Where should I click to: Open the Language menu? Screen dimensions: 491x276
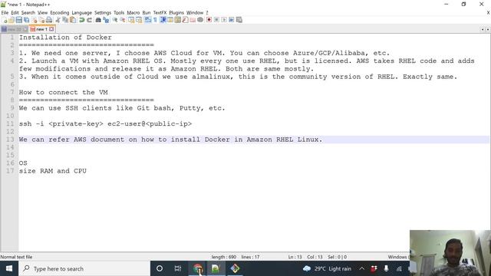pos(82,12)
